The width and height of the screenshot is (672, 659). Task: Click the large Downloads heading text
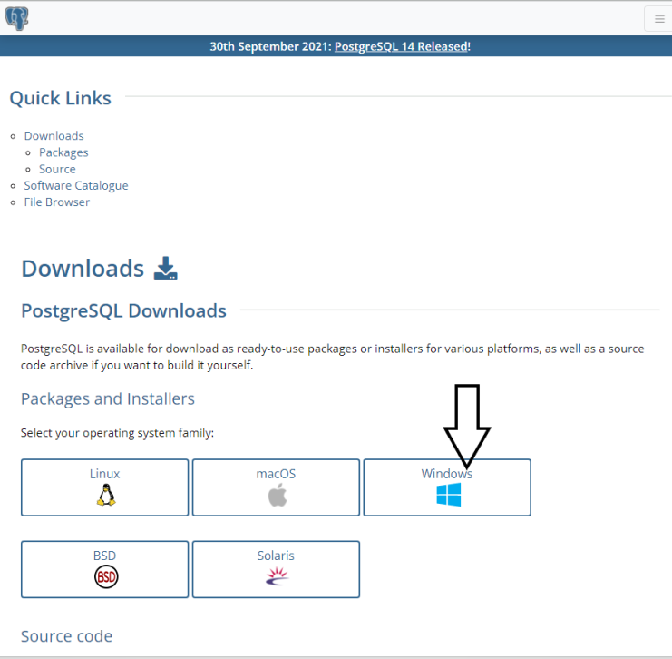pyautogui.click(x=83, y=269)
